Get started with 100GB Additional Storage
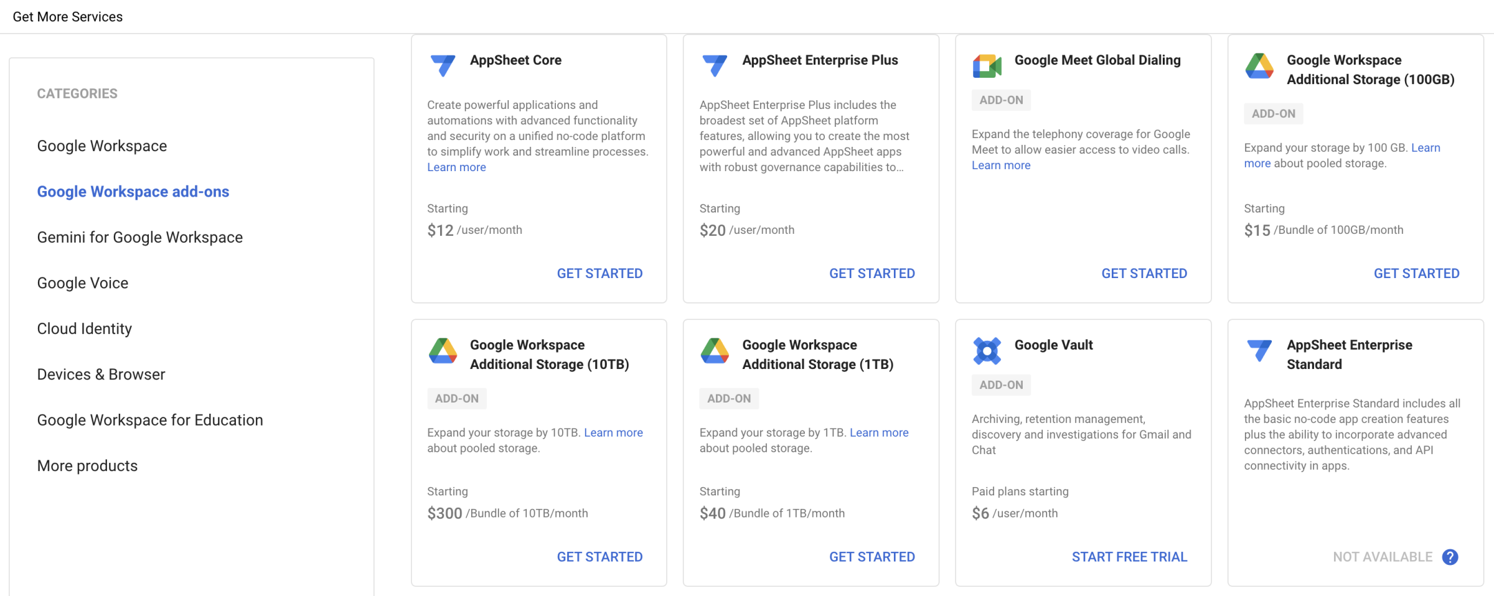Viewport: 1494px width, 596px height. [1417, 273]
